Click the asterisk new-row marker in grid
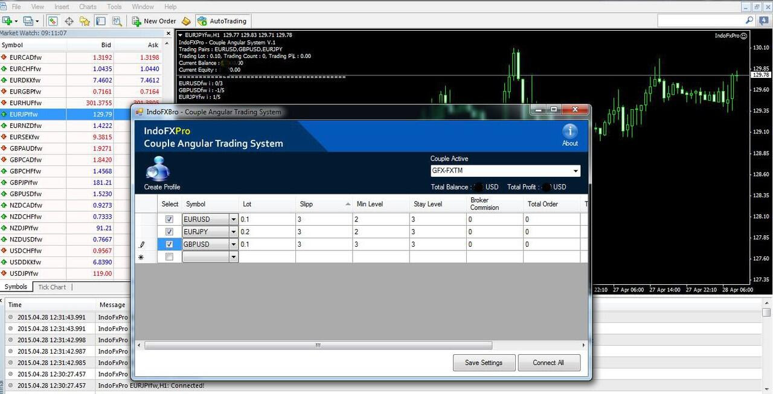The image size is (773, 394). point(141,257)
